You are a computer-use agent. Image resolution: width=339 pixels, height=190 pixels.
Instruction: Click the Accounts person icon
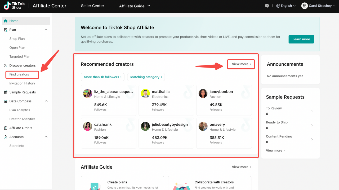pyautogui.click(x=6, y=137)
